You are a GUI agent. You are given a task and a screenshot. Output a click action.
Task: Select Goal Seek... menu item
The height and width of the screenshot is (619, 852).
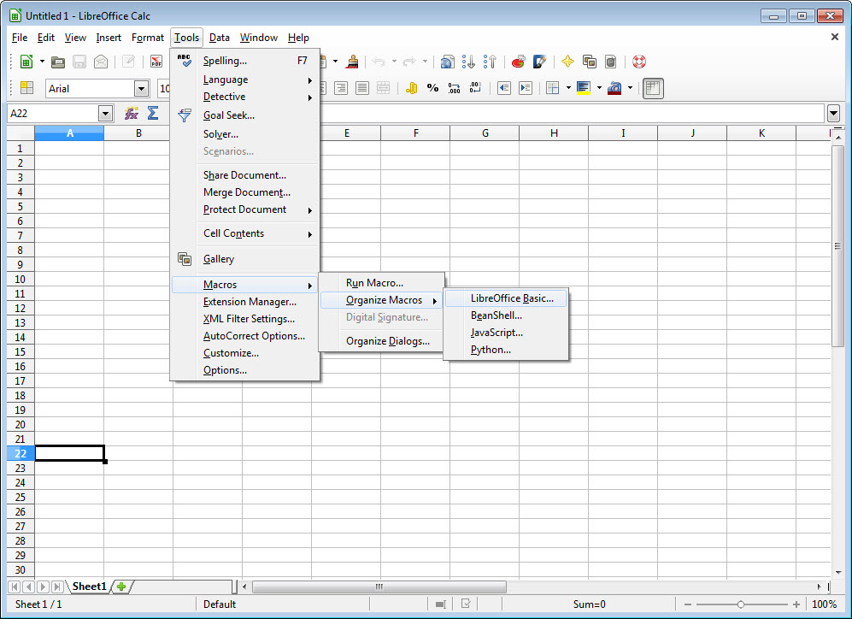coord(244,115)
